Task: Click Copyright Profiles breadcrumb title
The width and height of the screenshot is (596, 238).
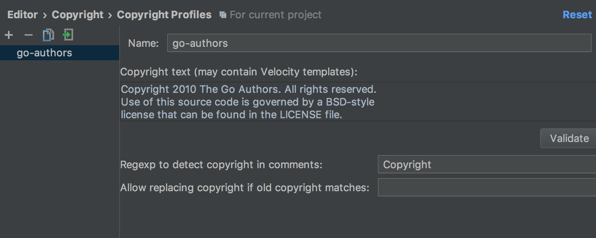Action: tap(164, 15)
